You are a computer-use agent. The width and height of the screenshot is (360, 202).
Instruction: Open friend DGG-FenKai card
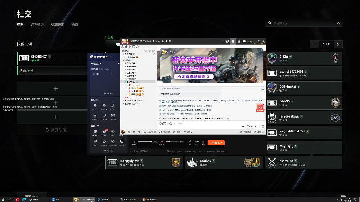point(305,88)
